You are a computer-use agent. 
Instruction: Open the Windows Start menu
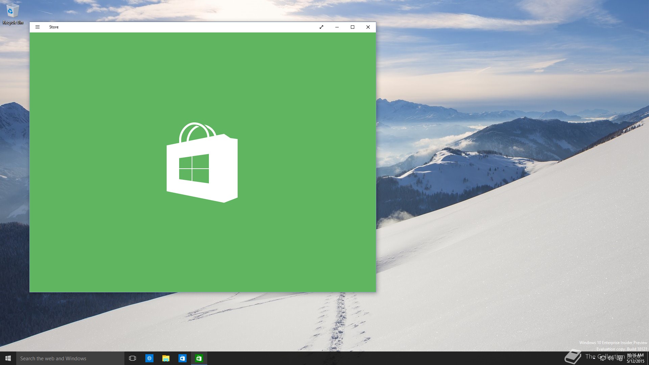point(8,358)
